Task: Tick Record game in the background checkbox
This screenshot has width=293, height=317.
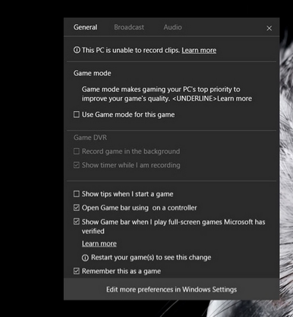Action: 77,151
